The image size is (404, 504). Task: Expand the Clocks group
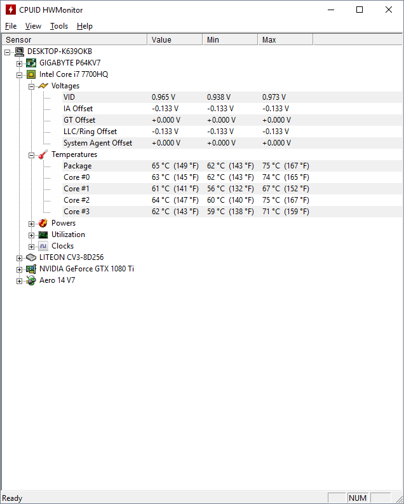[31, 247]
